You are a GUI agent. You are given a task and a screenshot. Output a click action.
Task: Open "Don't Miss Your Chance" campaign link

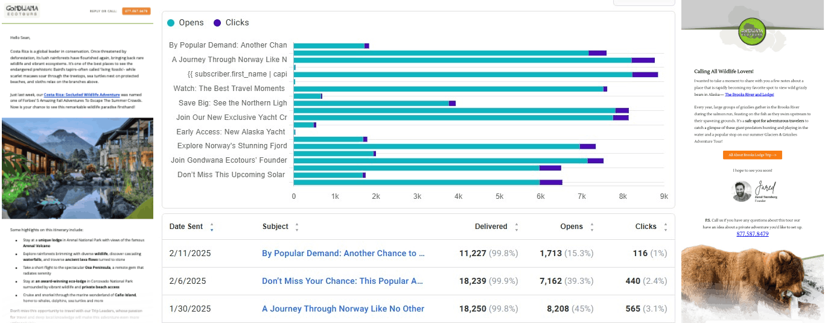coord(343,281)
